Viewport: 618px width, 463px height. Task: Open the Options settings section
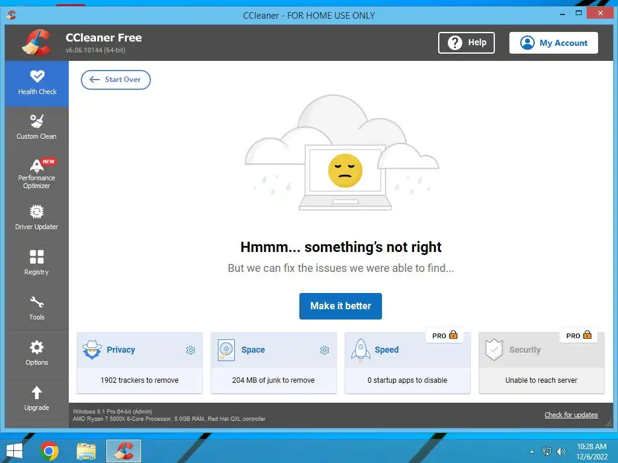click(x=37, y=354)
